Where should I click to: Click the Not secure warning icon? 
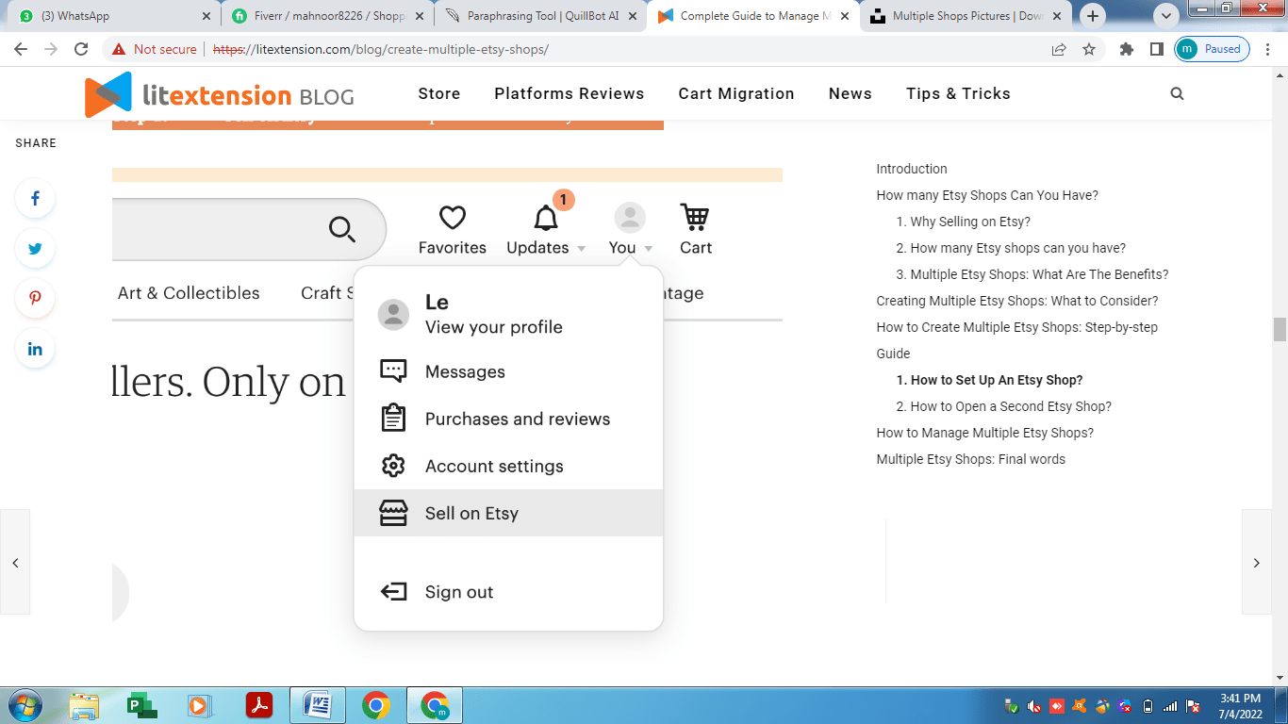coord(119,49)
